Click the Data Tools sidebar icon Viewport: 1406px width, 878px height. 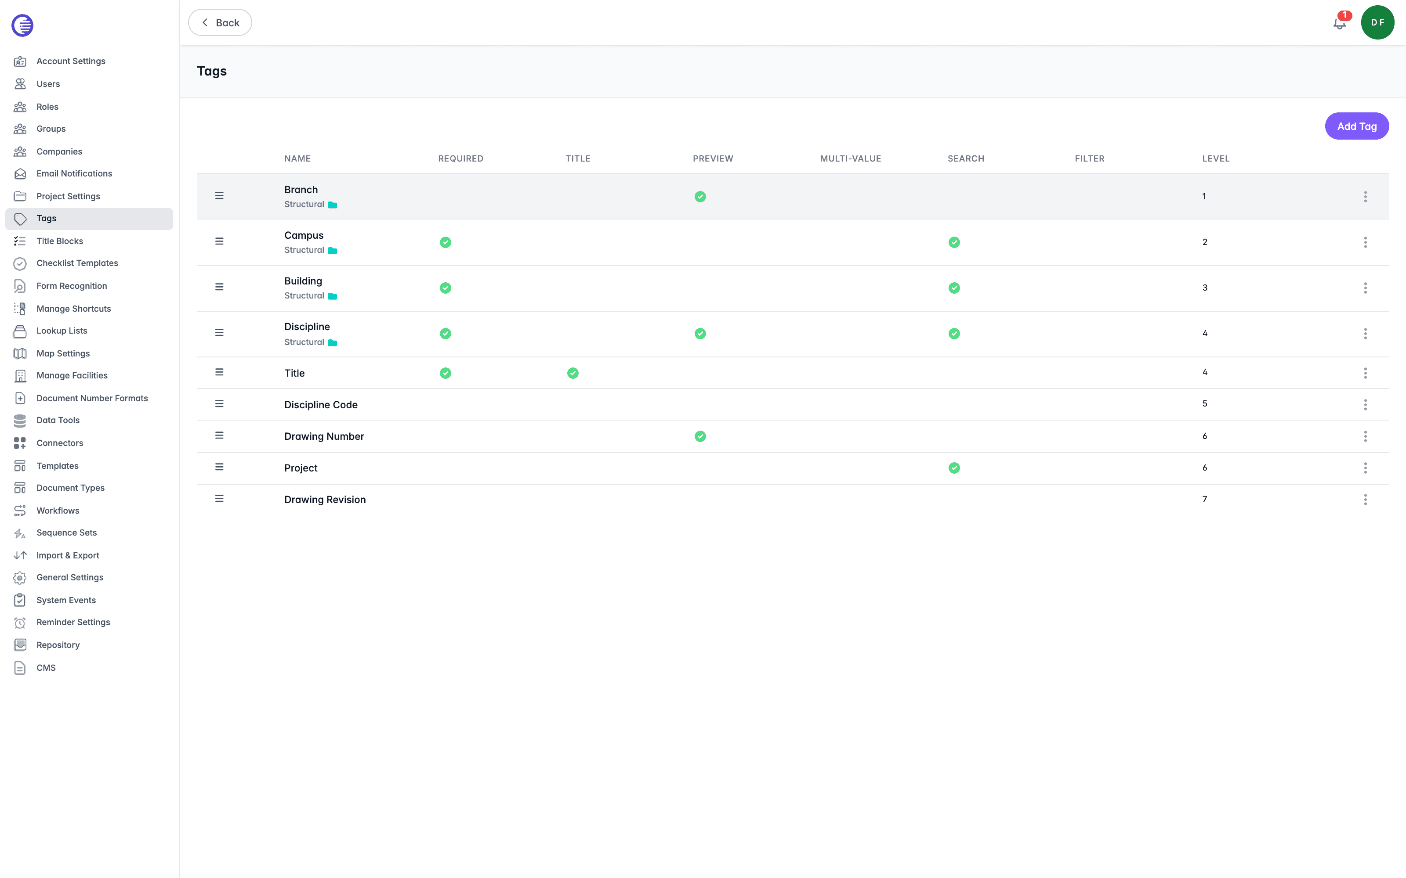[x=20, y=421]
